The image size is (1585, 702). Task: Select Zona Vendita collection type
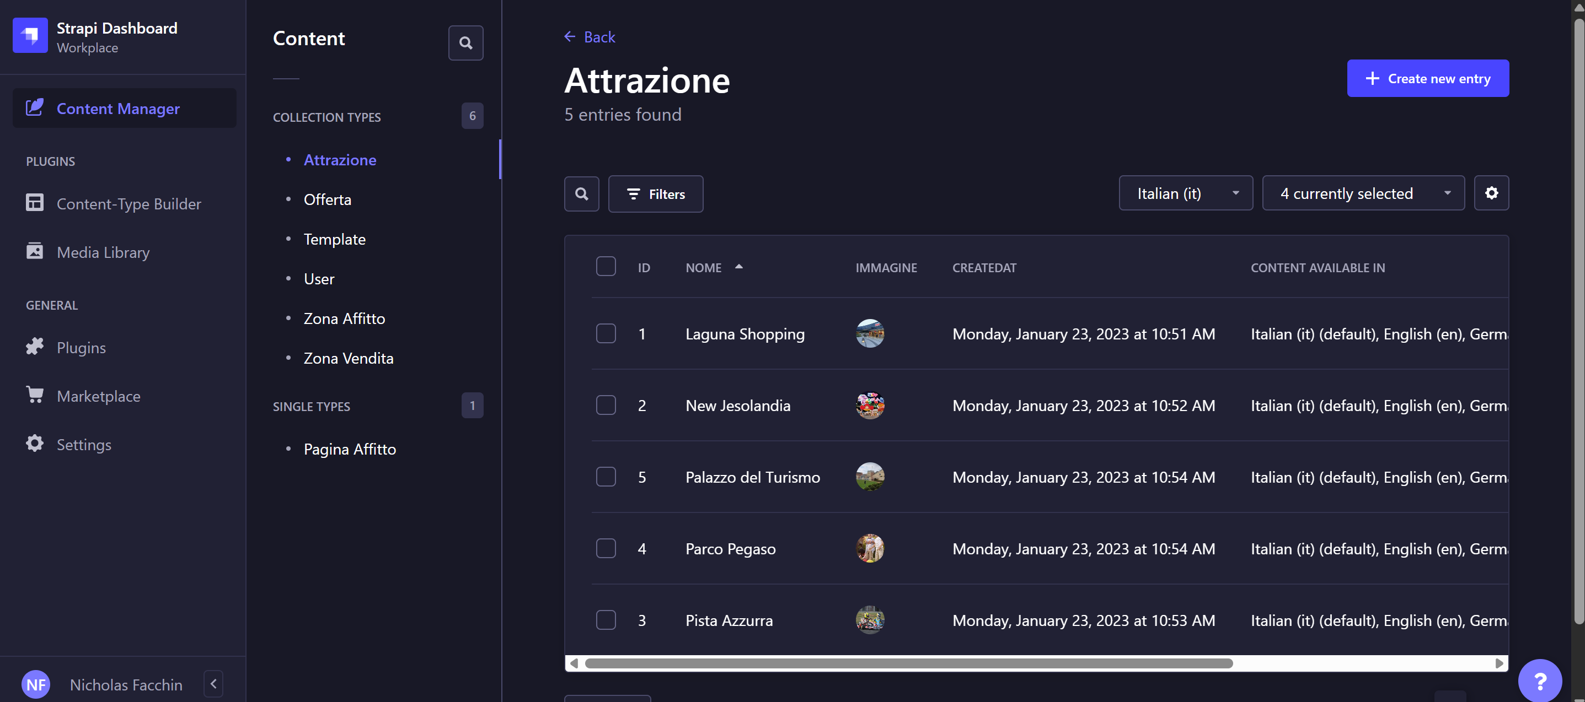point(349,358)
